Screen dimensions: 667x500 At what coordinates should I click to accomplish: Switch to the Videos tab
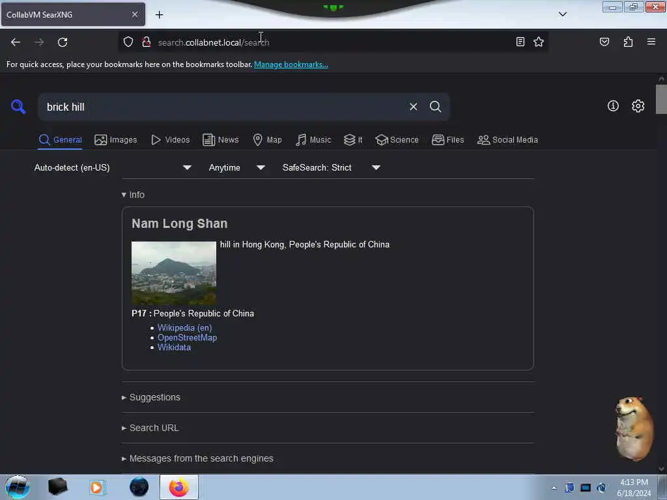[170, 140]
